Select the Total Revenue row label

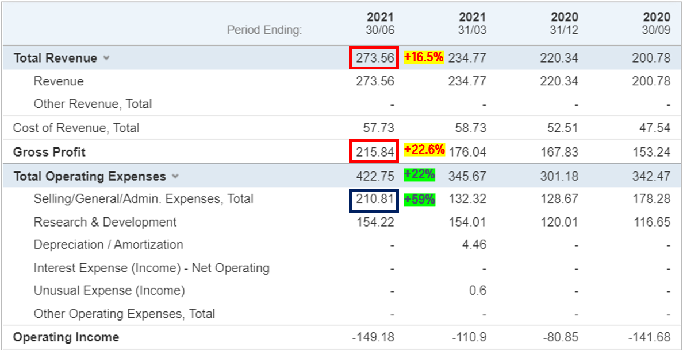point(55,58)
